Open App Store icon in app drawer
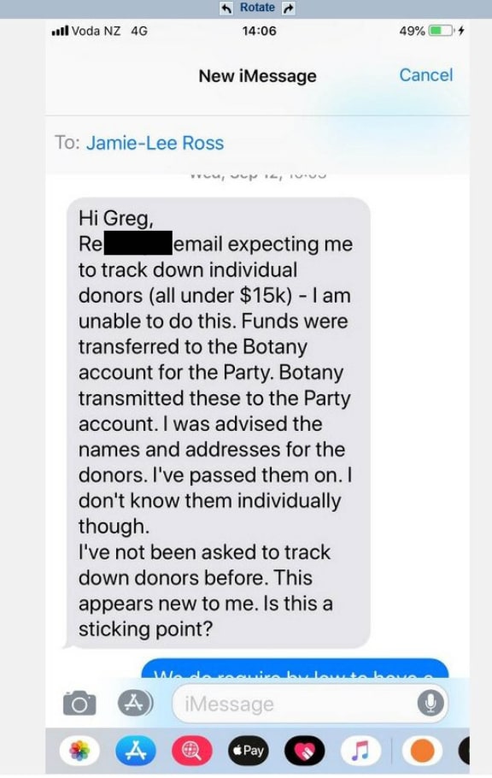 (x=136, y=751)
